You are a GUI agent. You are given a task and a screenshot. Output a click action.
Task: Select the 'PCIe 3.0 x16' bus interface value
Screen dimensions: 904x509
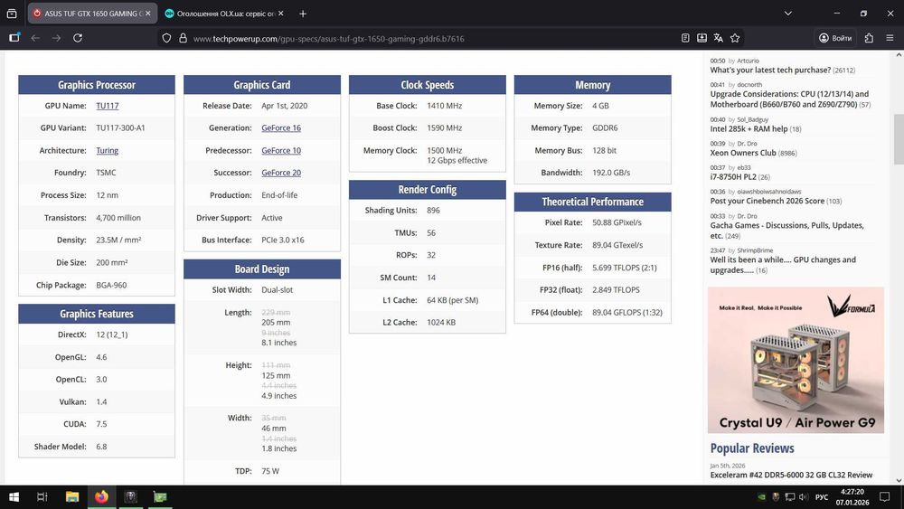pos(282,240)
